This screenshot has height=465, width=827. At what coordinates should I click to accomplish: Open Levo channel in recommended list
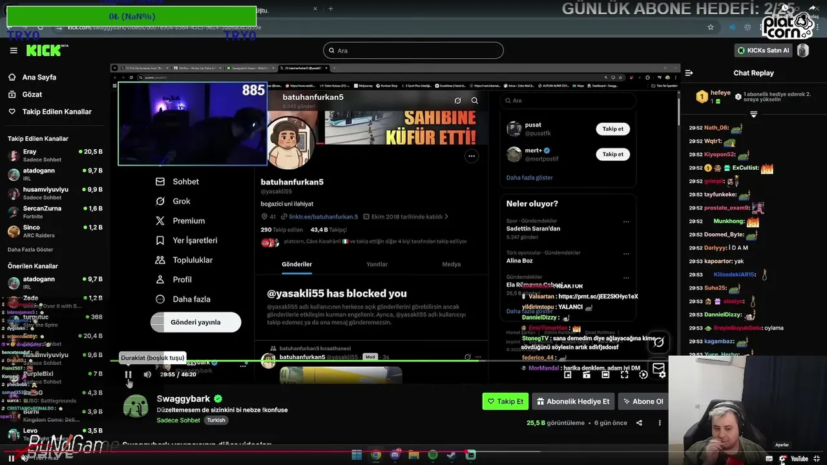tap(55, 434)
